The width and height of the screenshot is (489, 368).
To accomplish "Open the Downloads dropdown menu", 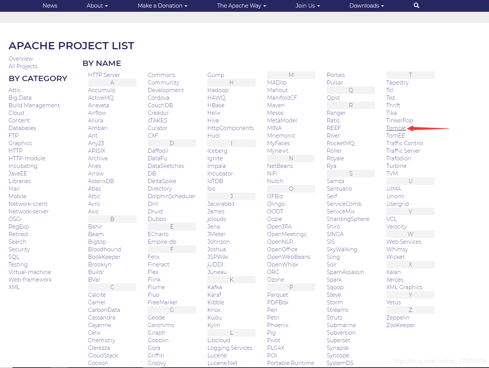I will 367,6.
